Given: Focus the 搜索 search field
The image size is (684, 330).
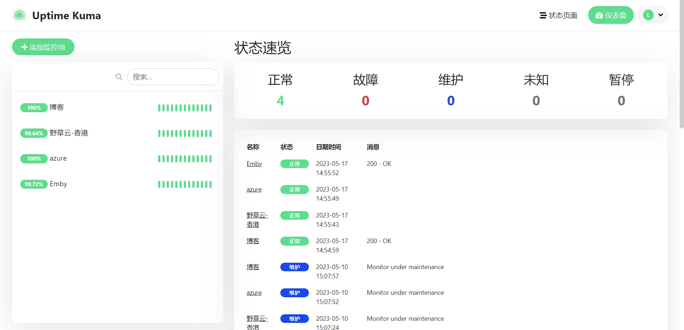Looking at the screenshot, I should click(x=173, y=77).
